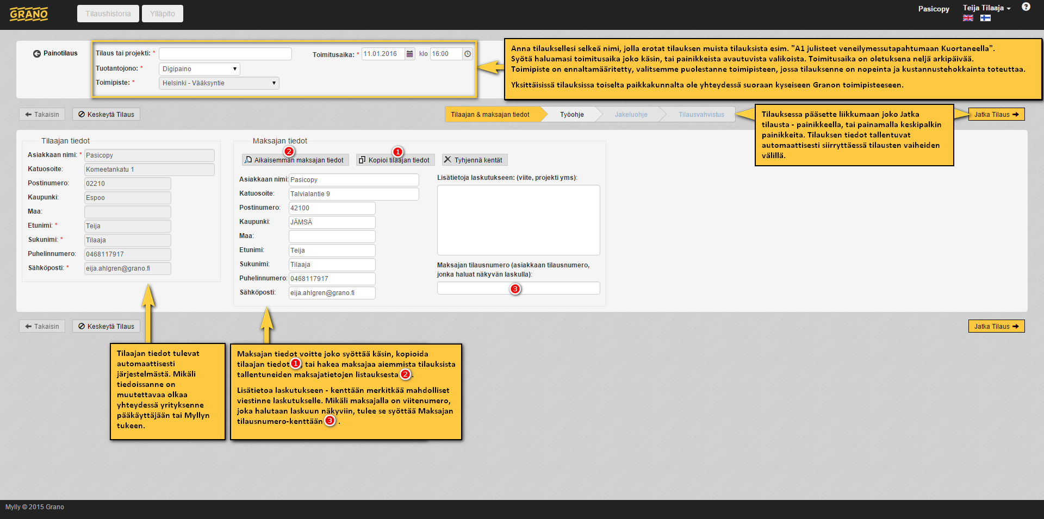Click the Lisätietoja laskutukseen text area

(518, 220)
